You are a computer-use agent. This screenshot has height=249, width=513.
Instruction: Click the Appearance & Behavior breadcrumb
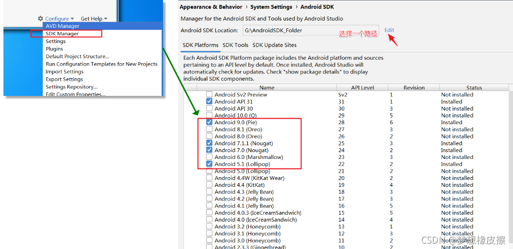point(211,7)
